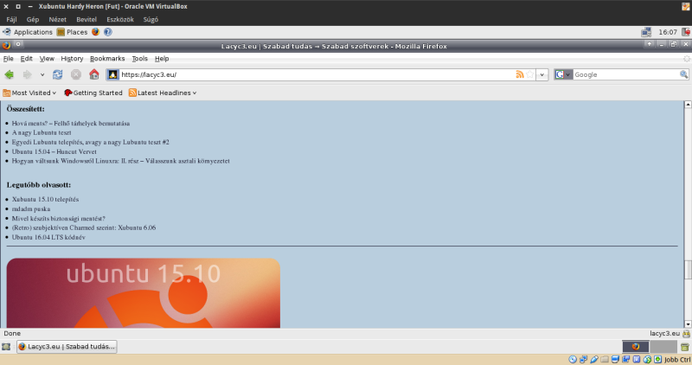Go to the Firefox home page
Image resolution: width=692 pixels, height=365 pixels.
94,74
